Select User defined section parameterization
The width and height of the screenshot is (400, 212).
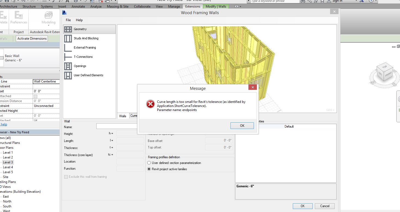(x=149, y=163)
